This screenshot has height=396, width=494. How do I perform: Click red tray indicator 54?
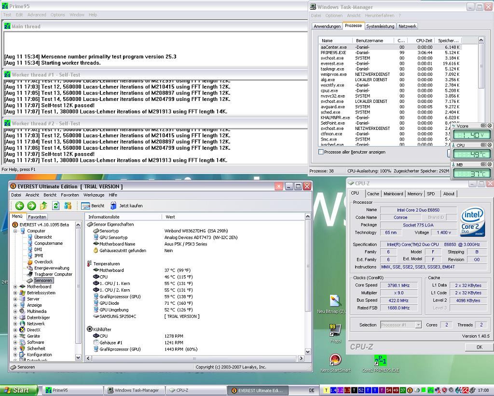(x=389, y=390)
